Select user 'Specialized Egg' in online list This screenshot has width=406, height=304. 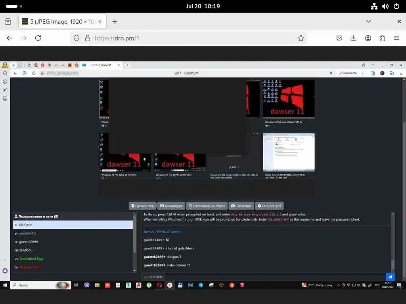tap(73, 258)
